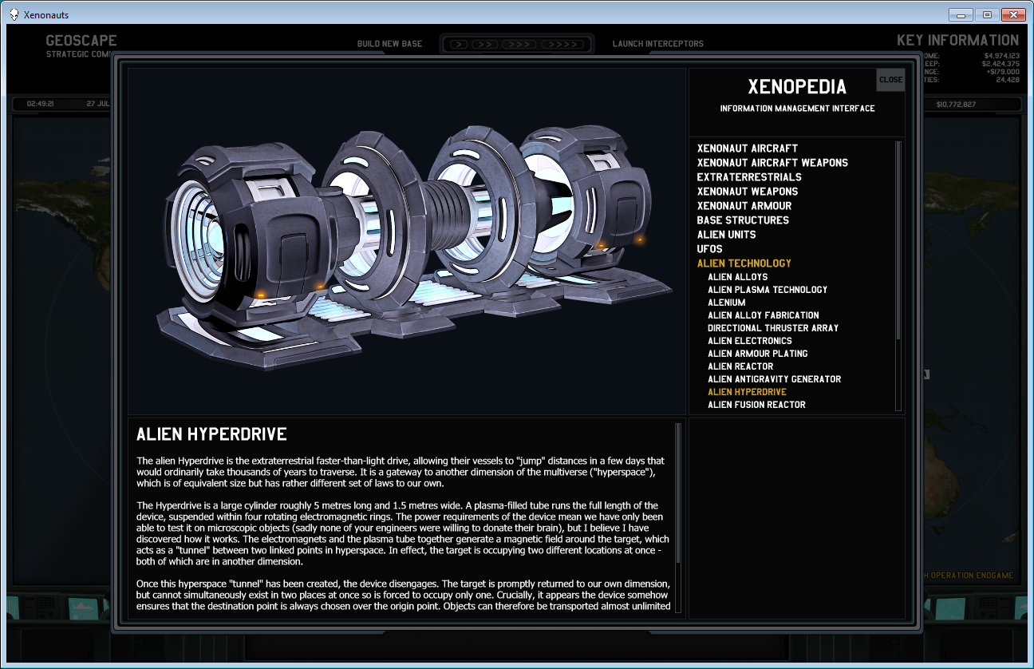
Task: Select the highlighted Alien Hyperdrive entry
Action: (x=747, y=392)
